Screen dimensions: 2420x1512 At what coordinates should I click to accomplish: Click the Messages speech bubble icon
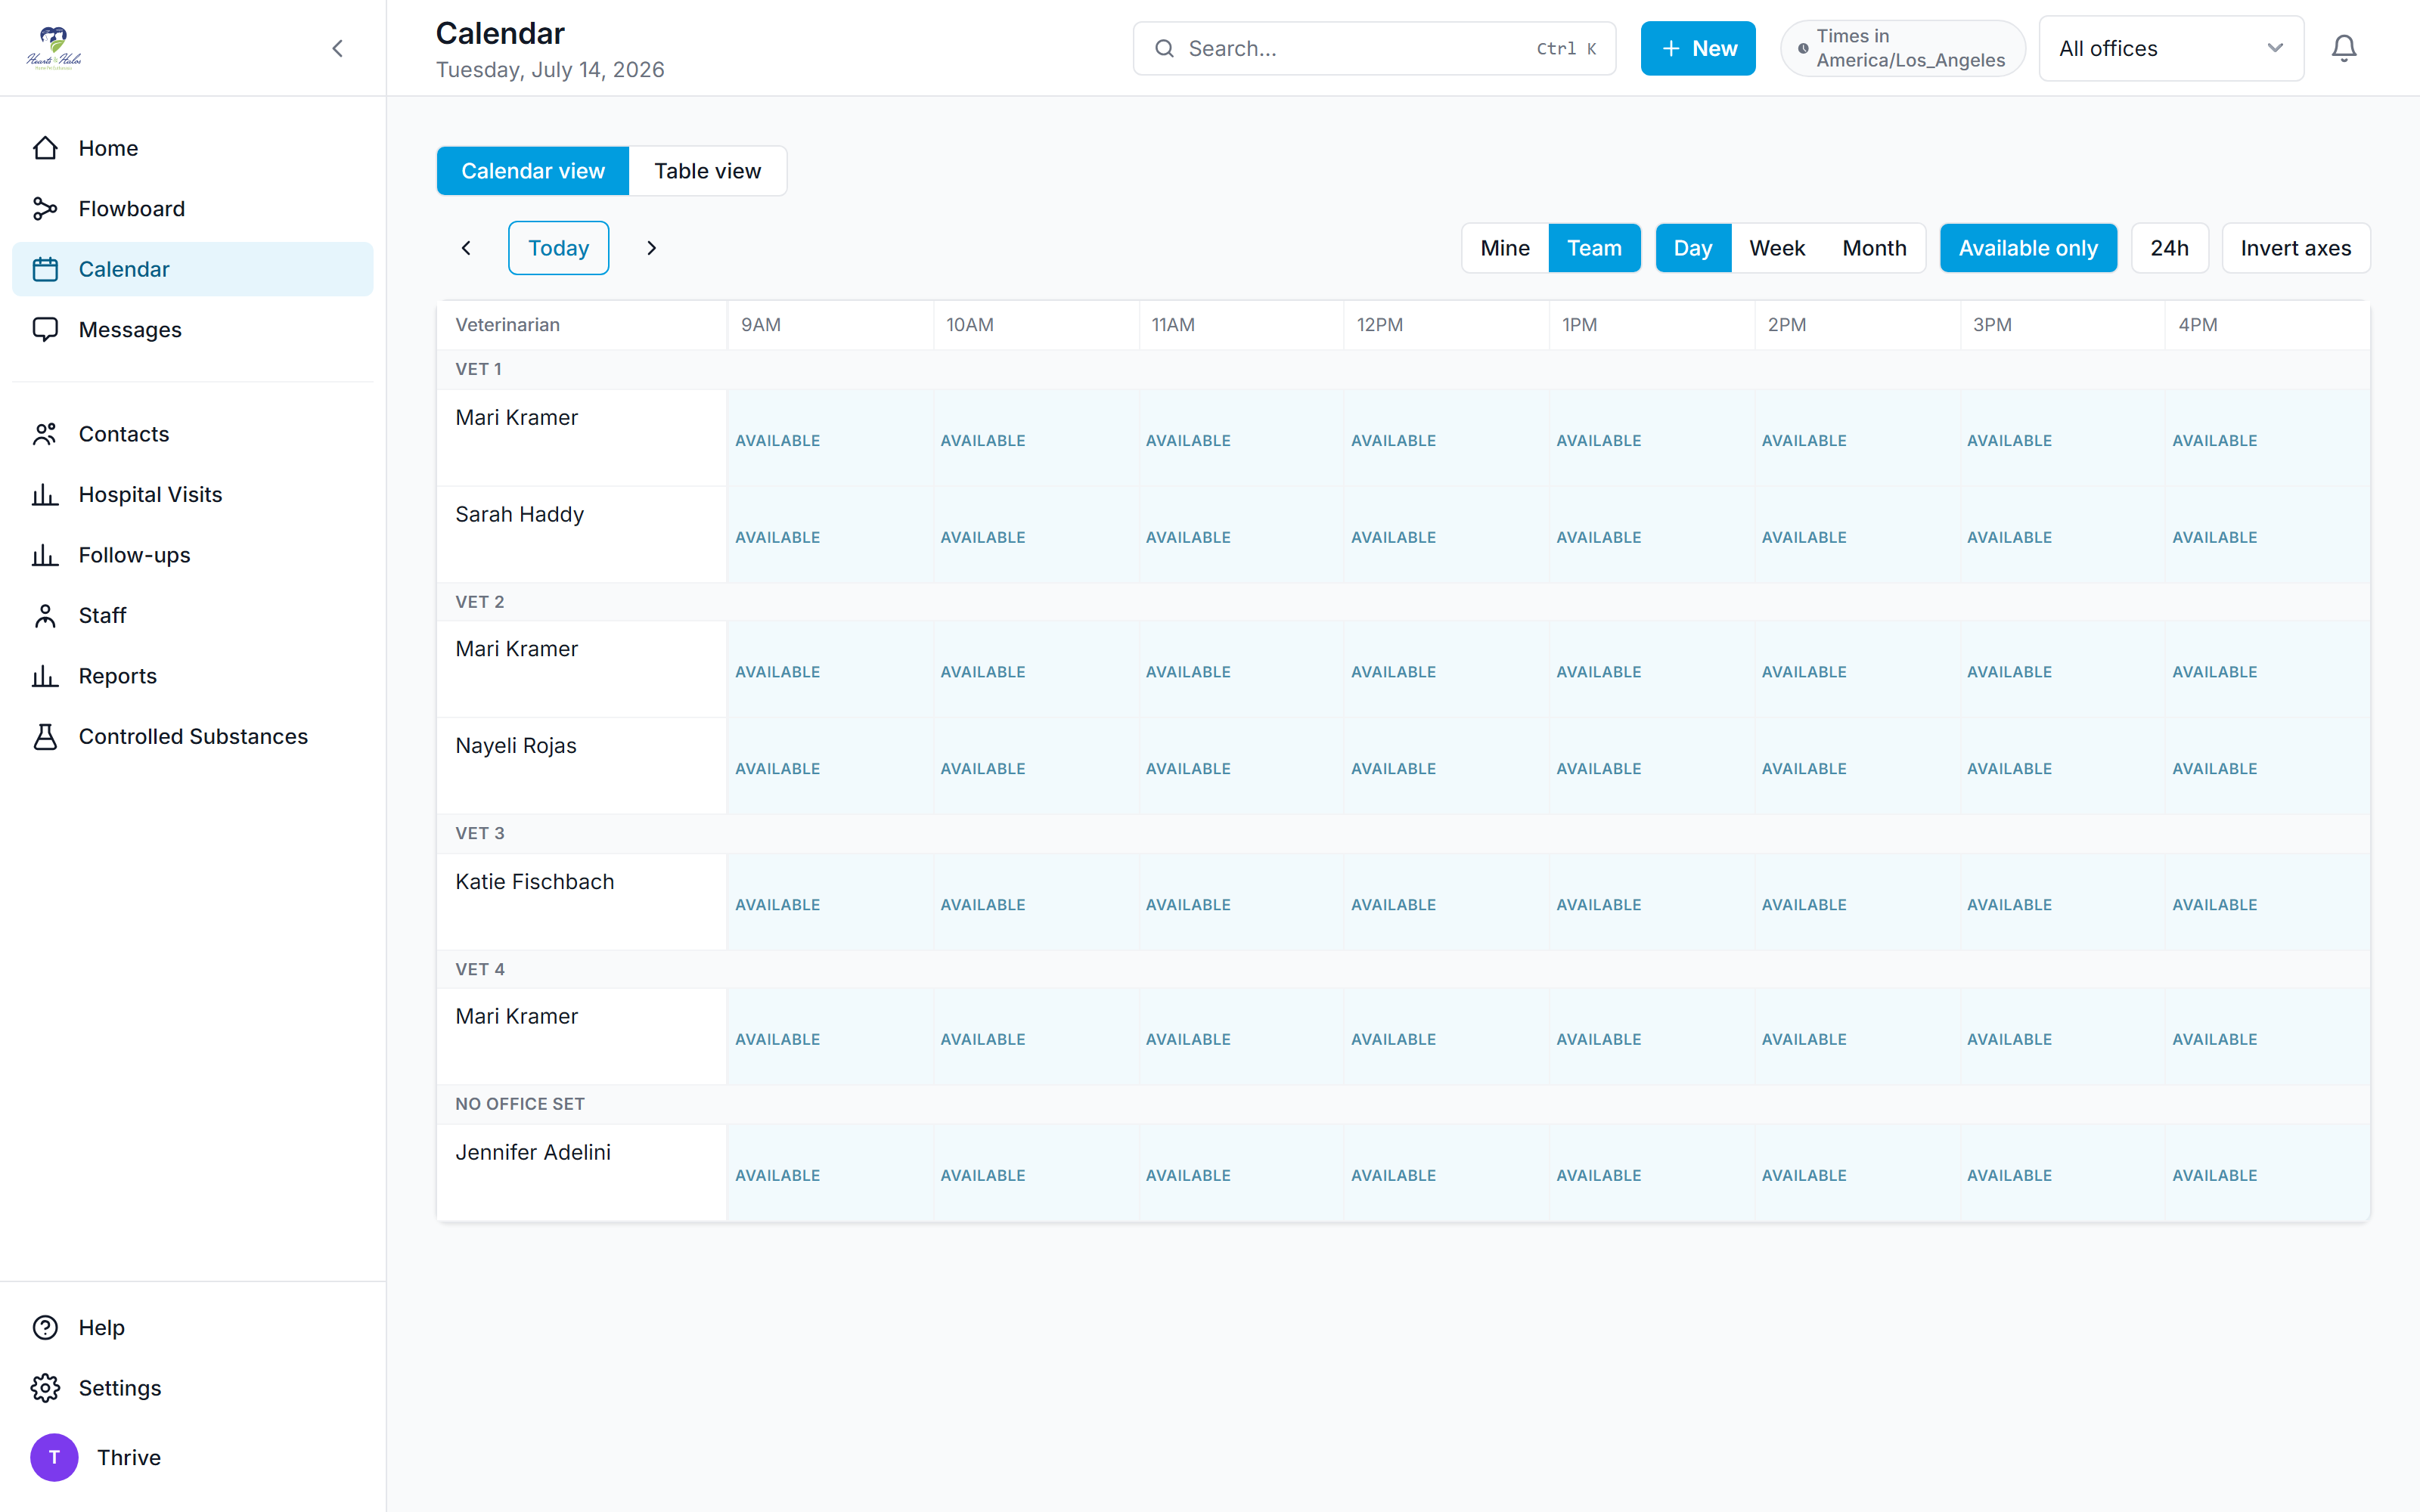[x=45, y=329]
